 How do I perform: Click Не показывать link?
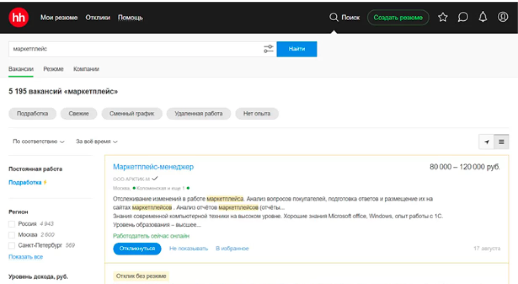point(189,249)
